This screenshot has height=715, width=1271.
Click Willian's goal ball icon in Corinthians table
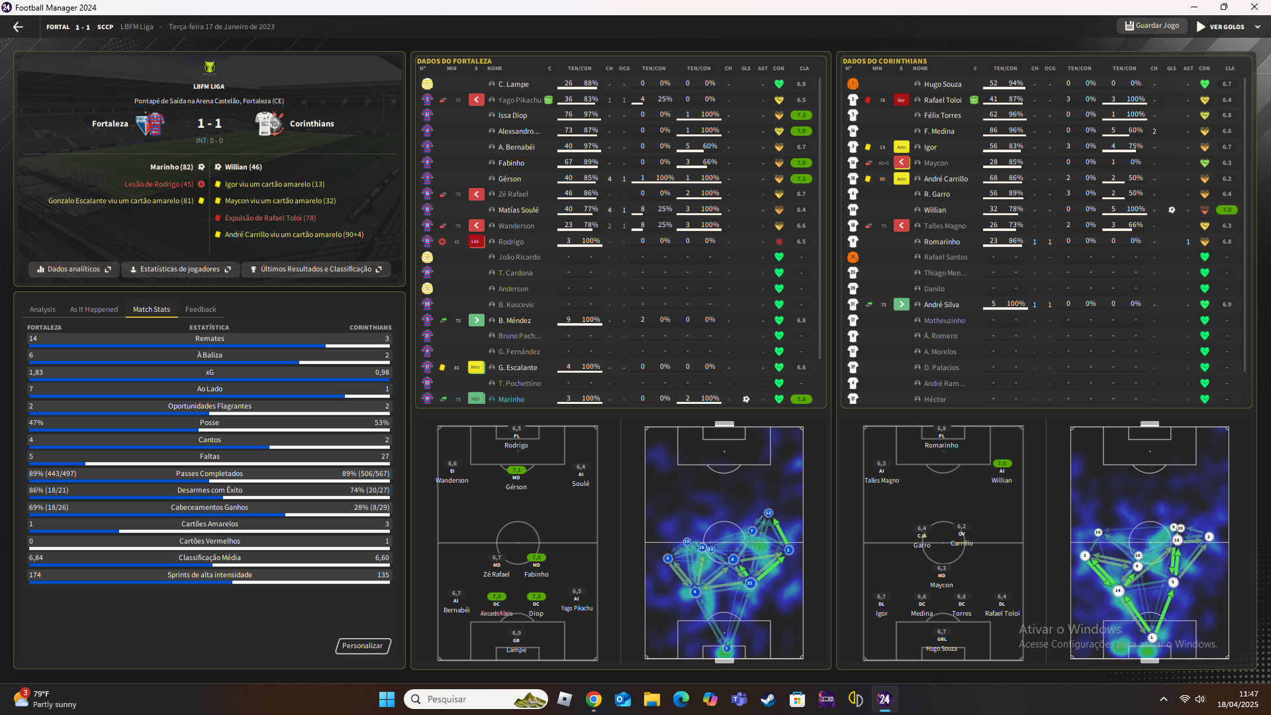click(1172, 210)
